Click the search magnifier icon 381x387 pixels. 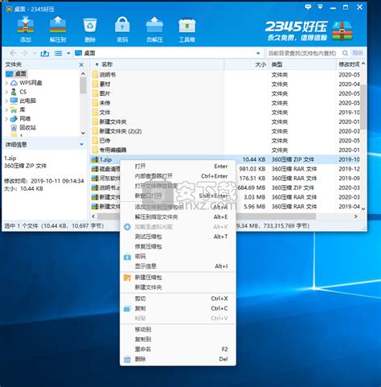[346, 53]
